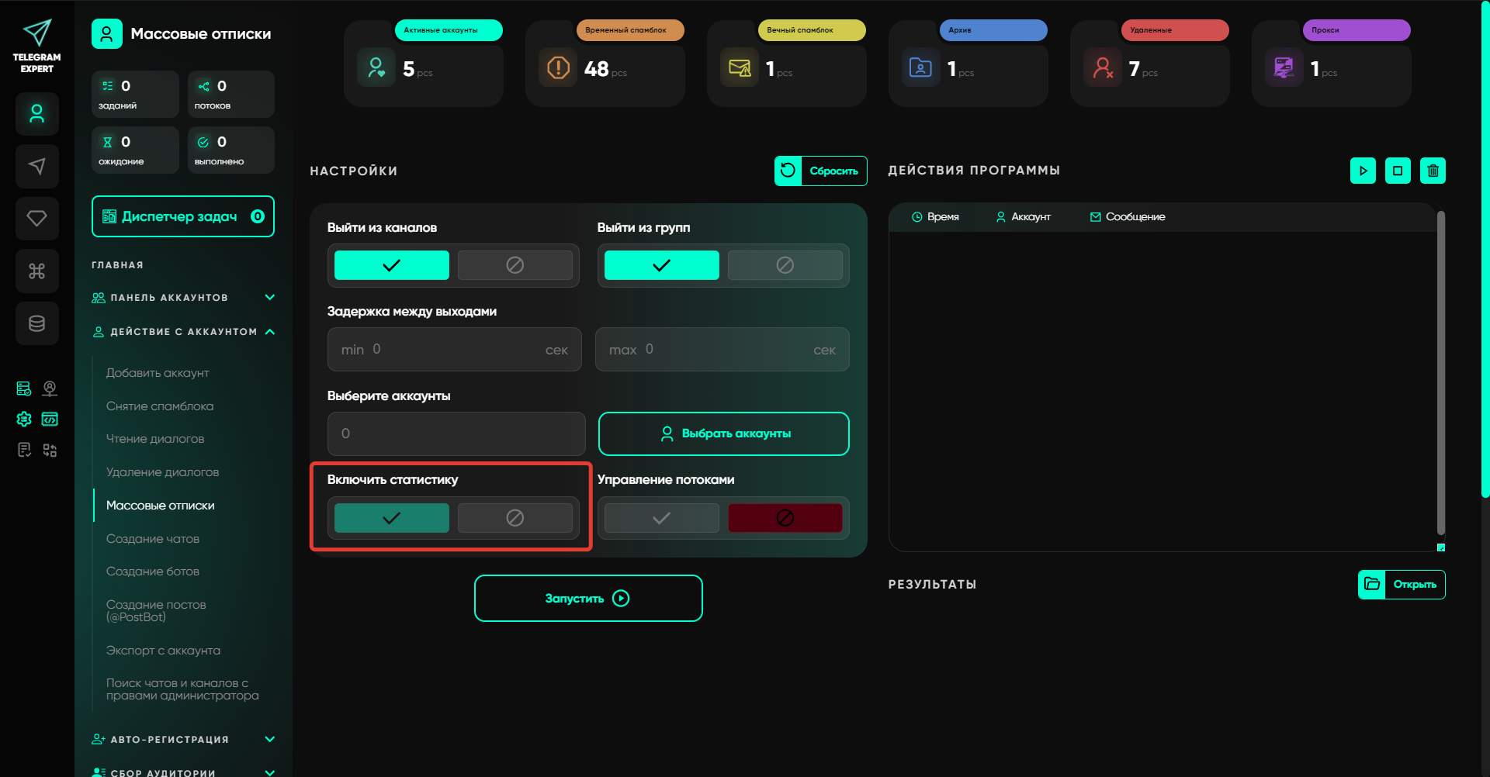Image resolution: width=1490 pixels, height=777 pixels.
Task: Disable the 'Выйти из групп' option
Action: click(x=785, y=265)
